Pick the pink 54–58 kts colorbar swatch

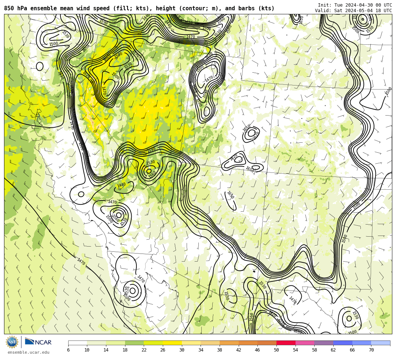[x=305, y=343]
